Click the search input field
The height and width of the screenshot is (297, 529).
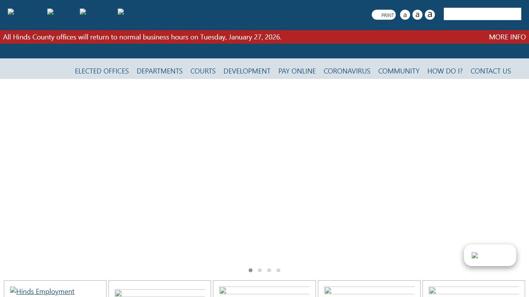coord(482,14)
